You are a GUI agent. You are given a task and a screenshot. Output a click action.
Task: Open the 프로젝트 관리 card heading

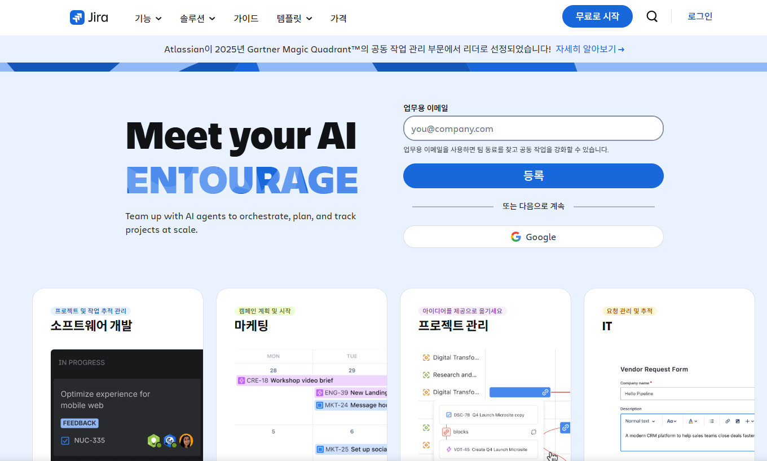point(453,325)
